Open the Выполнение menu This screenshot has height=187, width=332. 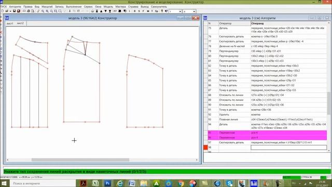[x=74, y=7]
